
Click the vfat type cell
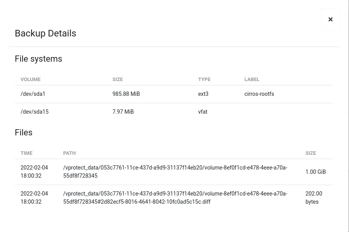click(x=203, y=112)
